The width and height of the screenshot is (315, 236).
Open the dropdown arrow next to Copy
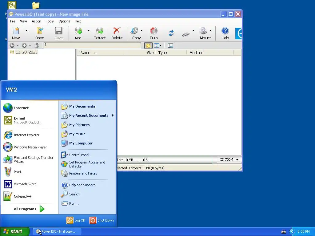142,30
